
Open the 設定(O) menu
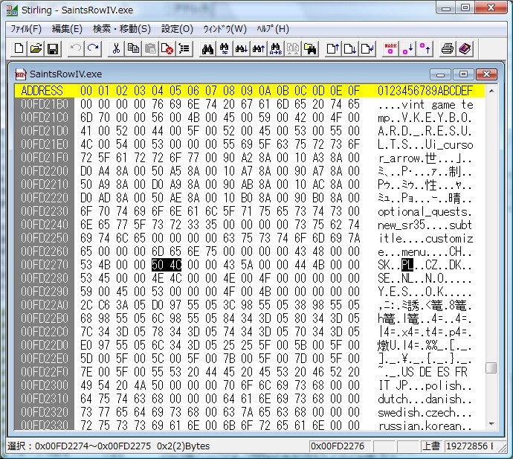click(178, 29)
